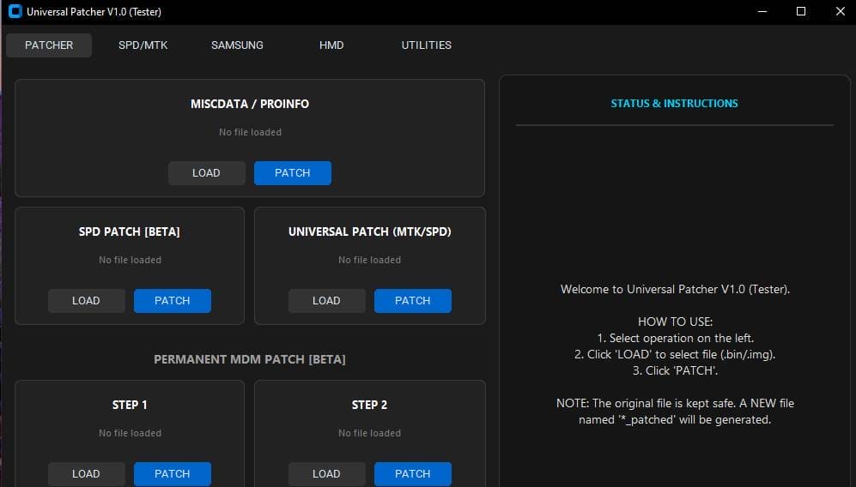The image size is (856, 487).
Task: Click PATCH in UNIVERSAL PATCH (MTK/SPD) card
Action: tap(413, 300)
